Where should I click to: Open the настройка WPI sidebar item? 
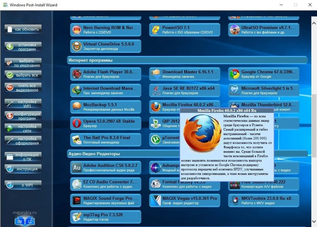click(x=23, y=104)
